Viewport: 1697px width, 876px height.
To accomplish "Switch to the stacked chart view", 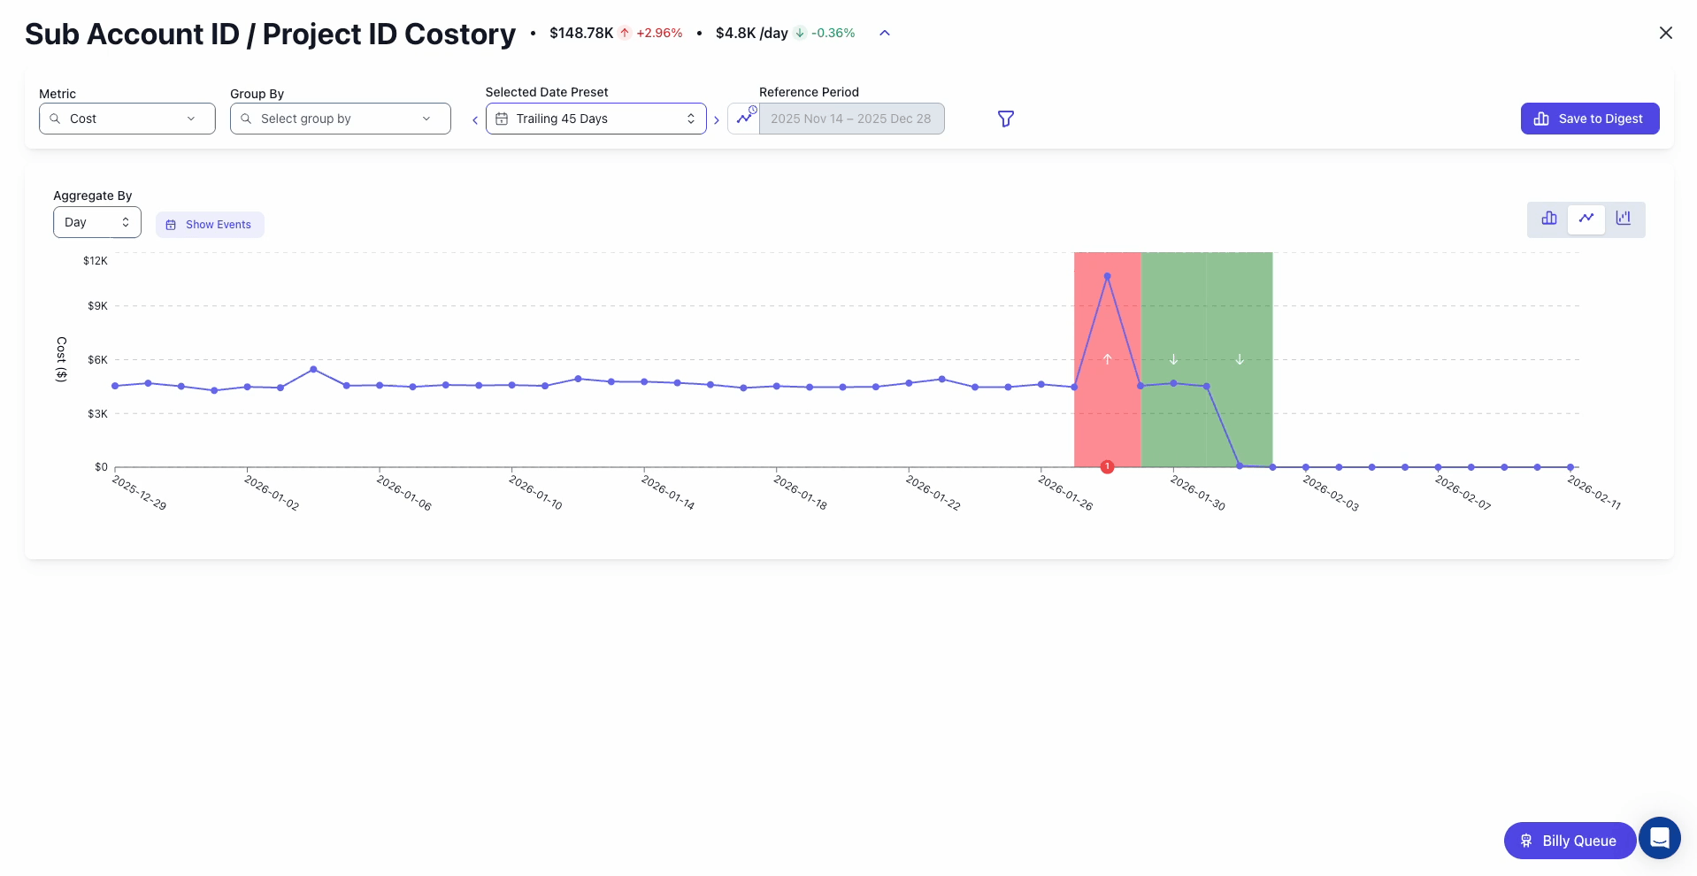I will tap(1624, 219).
